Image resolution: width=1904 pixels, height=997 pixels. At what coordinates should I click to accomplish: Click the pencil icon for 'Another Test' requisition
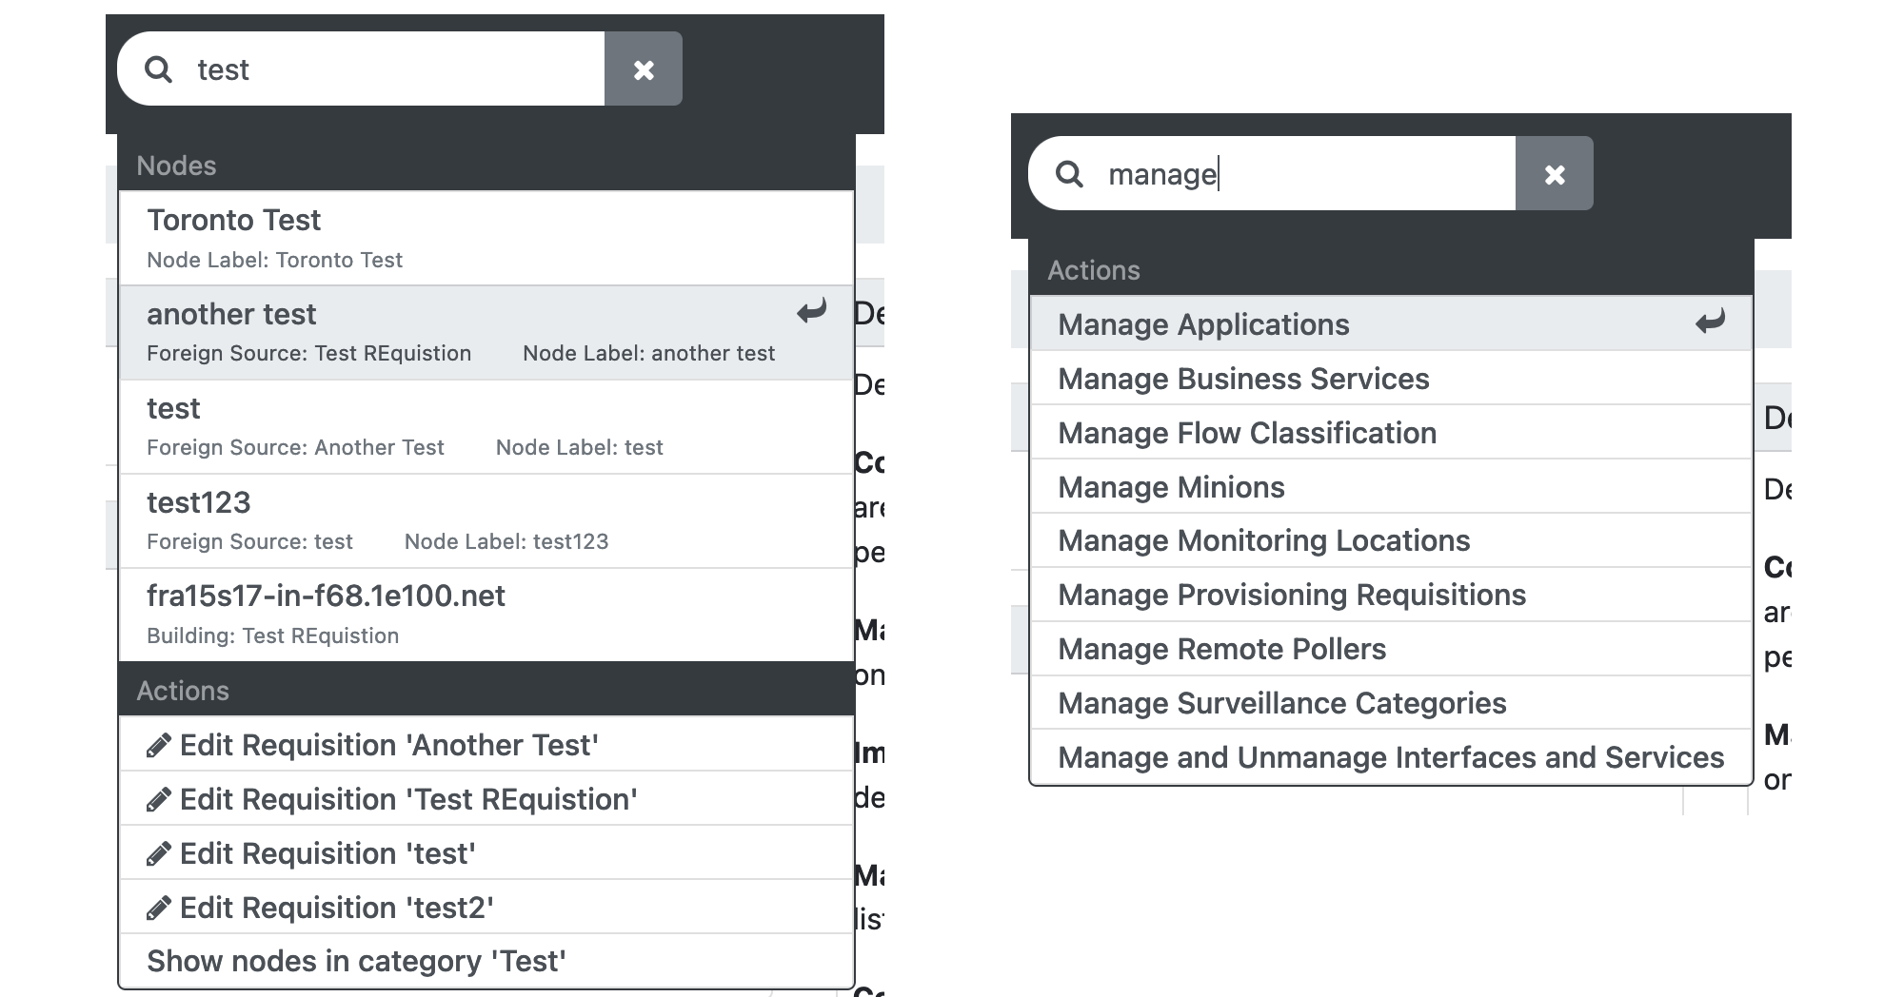(x=160, y=745)
